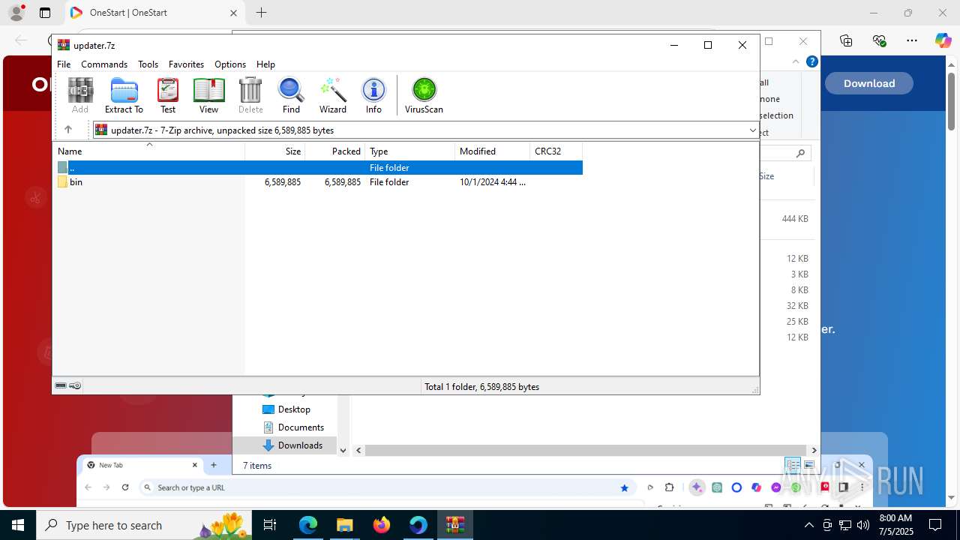
Task: Open Edge profile icon
Action: pos(16,13)
